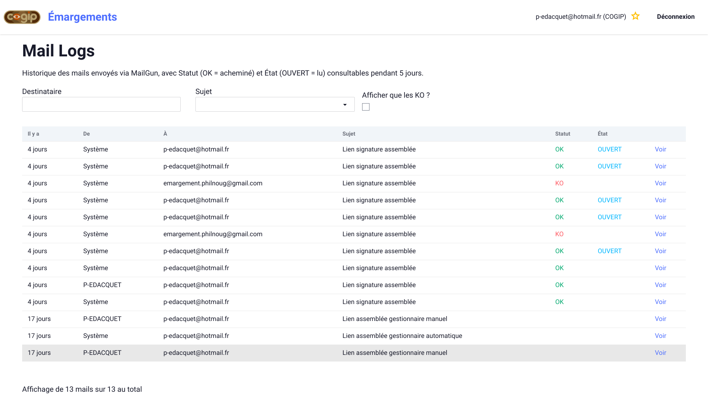Click Voir for the P-EDACQUET 4 jours row
Viewport: 708px width, 398px height.
(x=660, y=285)
